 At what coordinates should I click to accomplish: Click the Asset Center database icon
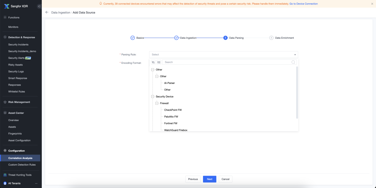coord(5,113)
